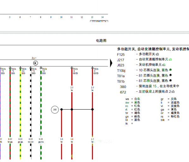
Task: Click legend entry gr = 灰色
Action: (x=168, y=99)
